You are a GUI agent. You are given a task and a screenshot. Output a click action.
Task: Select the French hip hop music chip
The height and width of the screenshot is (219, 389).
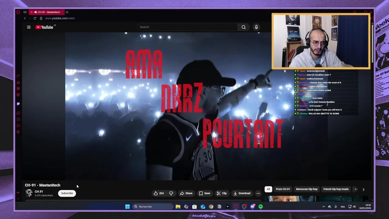[336, 189]
